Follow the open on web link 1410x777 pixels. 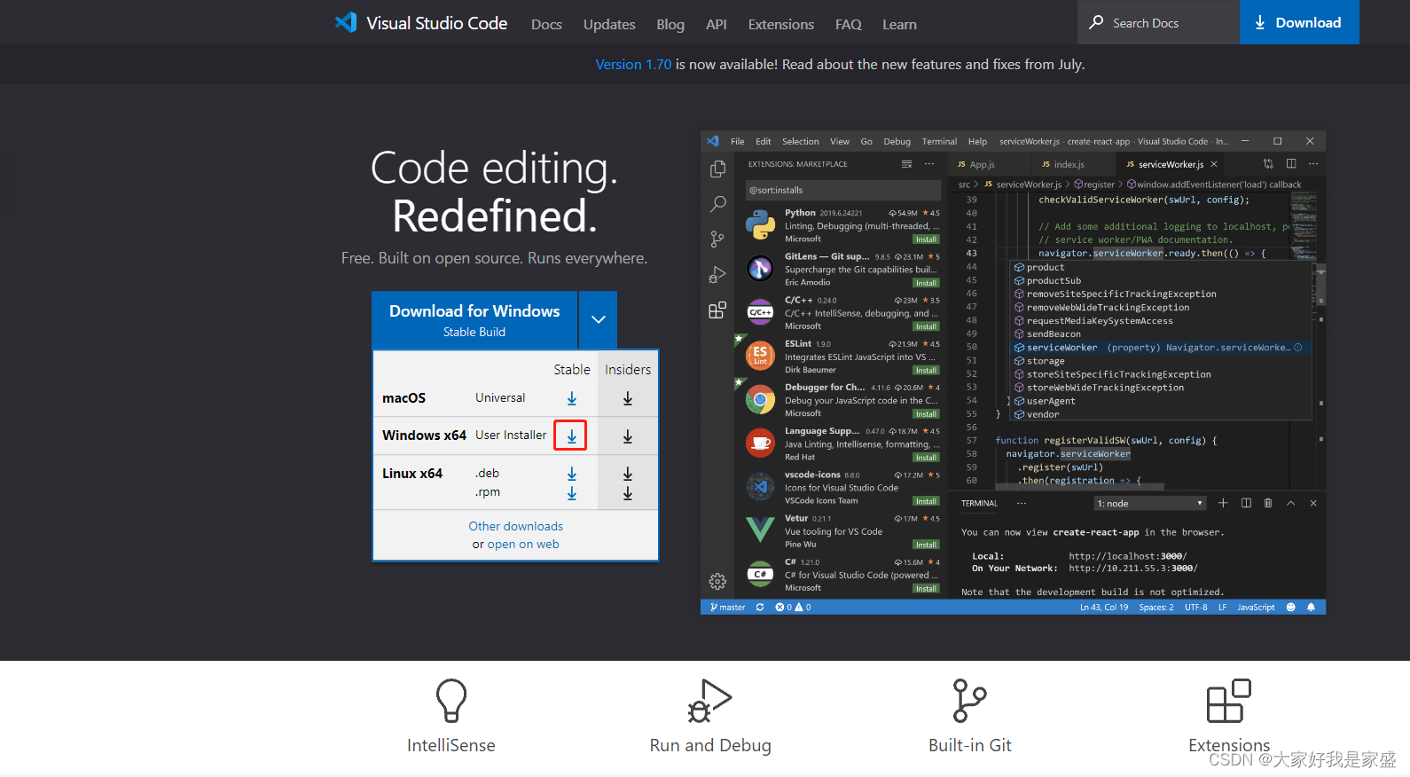tap(523, 544)
